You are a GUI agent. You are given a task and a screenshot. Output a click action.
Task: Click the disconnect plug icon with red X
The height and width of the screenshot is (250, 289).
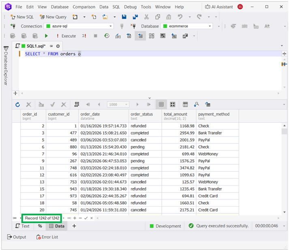tap(133, 26)
